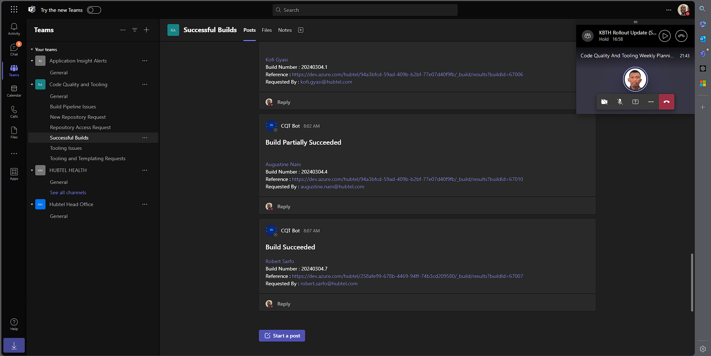Open browser sidebar settings gear
This screenshot has width=711, height=356.
click(x=702, y=349)
